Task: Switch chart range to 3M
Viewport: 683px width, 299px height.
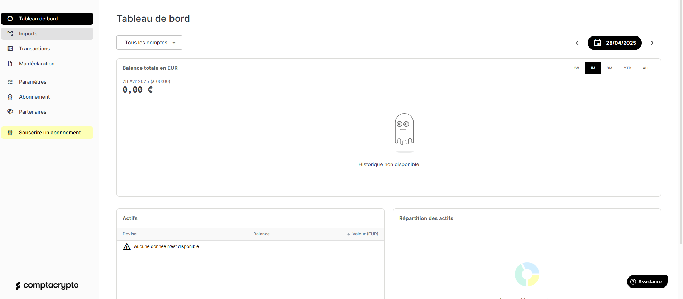Action: coord(609,68)
